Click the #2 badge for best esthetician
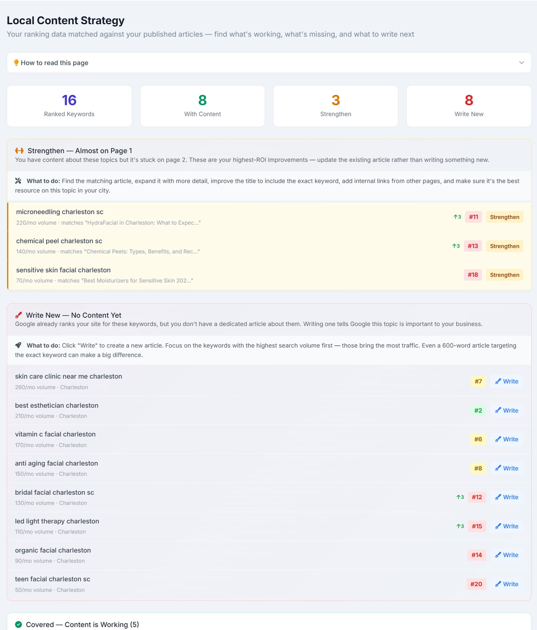The height and width of the screenshot is (630, 537). pyautogui.click(x=478, y=410)
